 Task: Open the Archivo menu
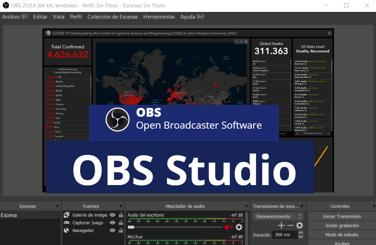click(x=15, y=16)
